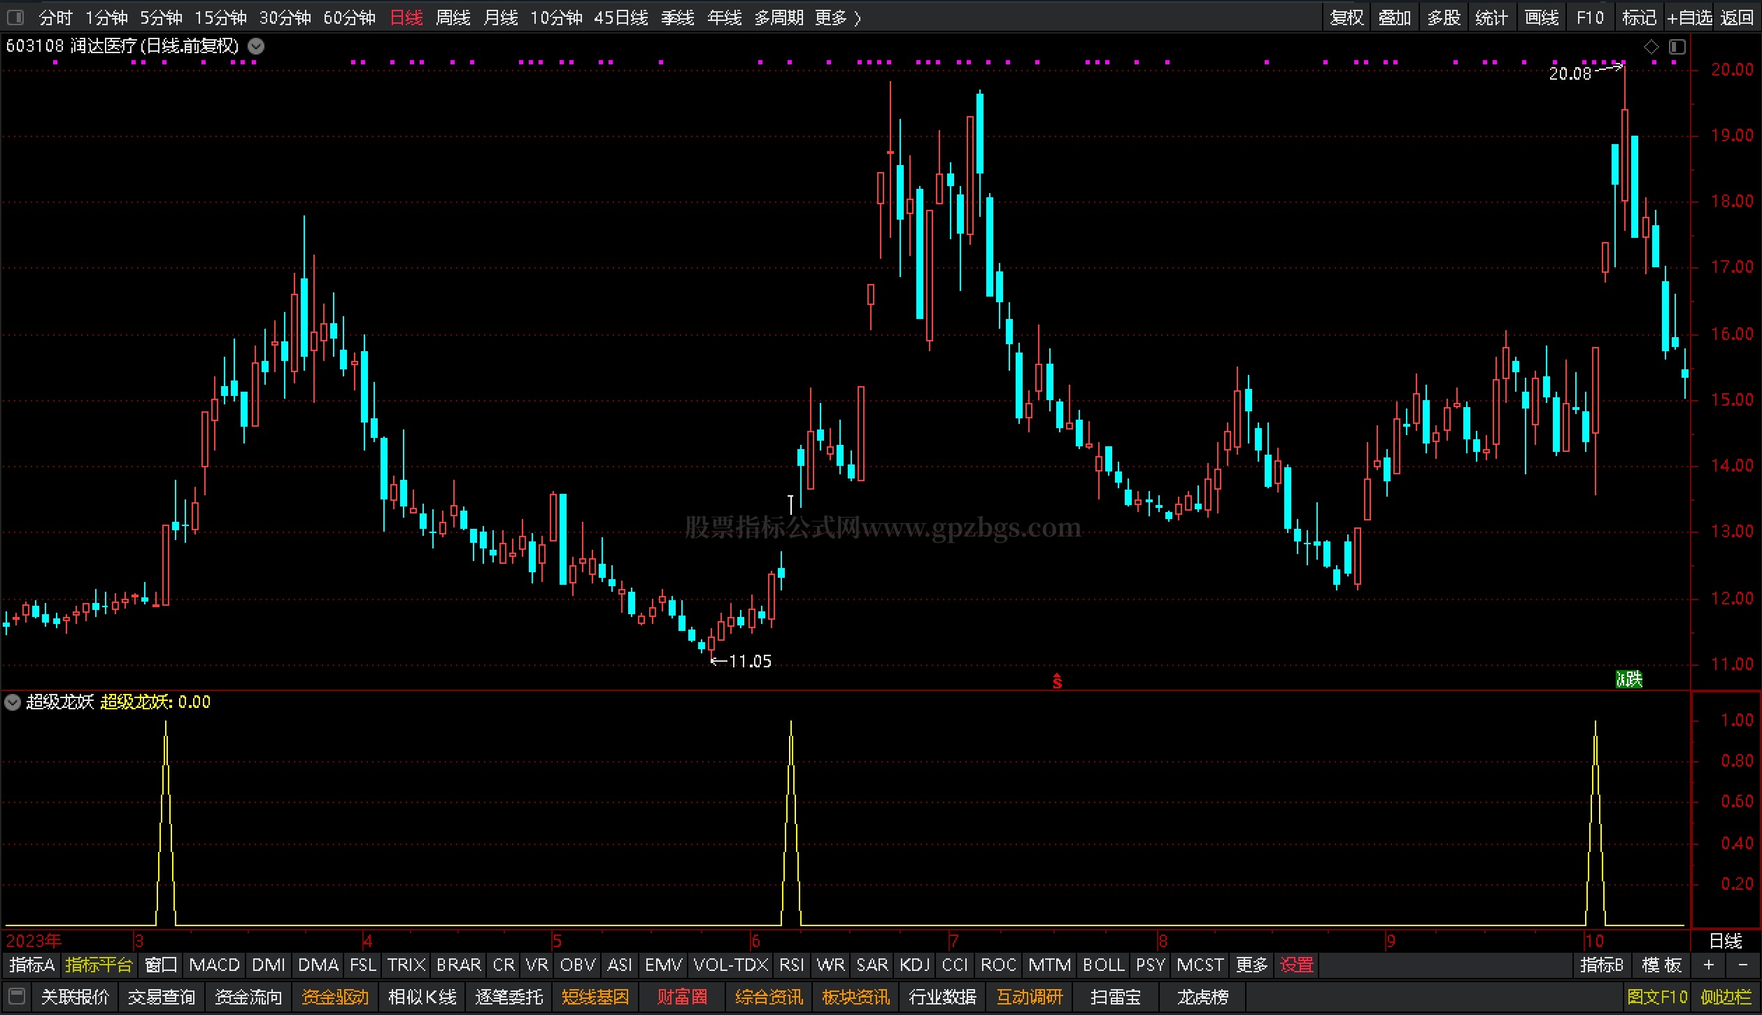Select the 45日线 period

(621, 17)
